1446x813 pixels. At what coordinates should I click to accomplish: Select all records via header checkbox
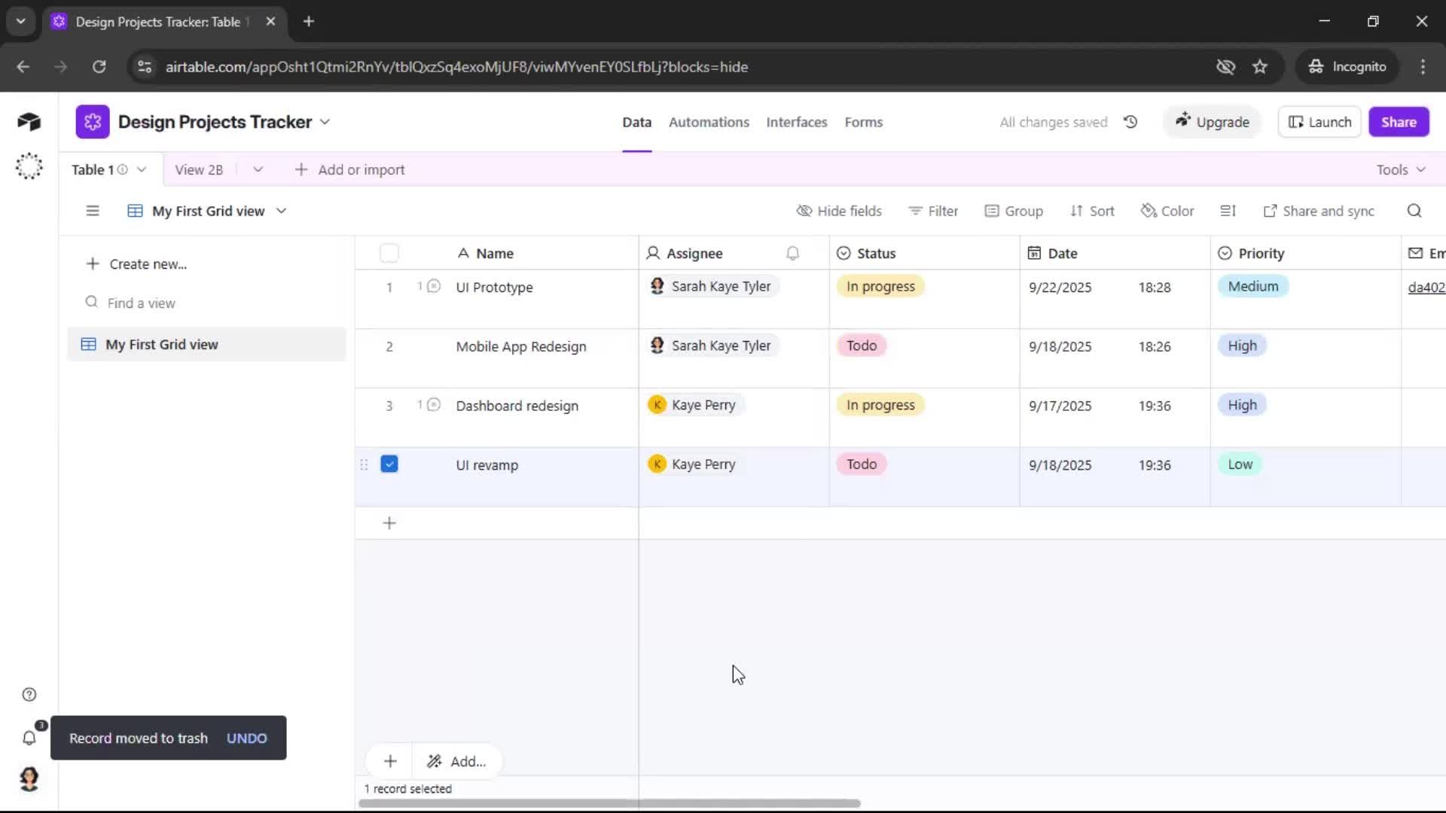[389, 253]
